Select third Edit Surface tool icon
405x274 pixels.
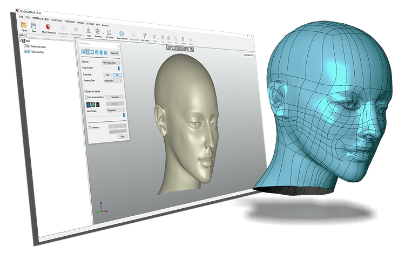click(x=92, y=52)
